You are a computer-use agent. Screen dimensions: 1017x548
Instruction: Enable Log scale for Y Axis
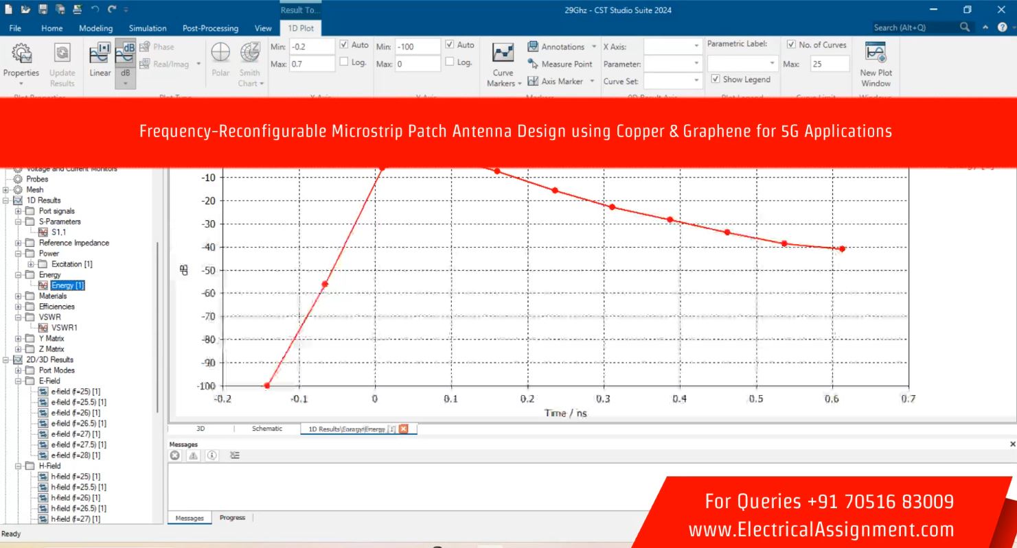pyautogui.click(x=450, y=62)
